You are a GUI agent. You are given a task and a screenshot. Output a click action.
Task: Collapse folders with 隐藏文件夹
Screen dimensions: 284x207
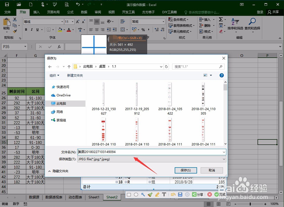[58, 171]
